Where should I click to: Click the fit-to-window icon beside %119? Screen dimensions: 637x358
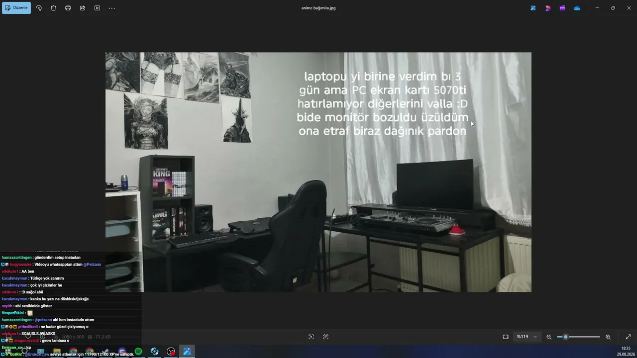tap(506, 337)
